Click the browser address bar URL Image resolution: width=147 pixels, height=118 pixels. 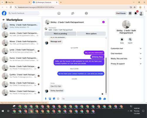point(36,7)
